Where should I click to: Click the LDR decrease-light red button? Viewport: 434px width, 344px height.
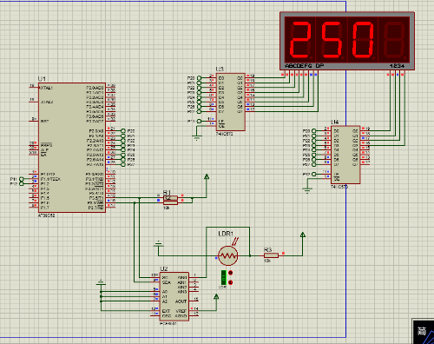pyautogui.click(x=231, y=282)
